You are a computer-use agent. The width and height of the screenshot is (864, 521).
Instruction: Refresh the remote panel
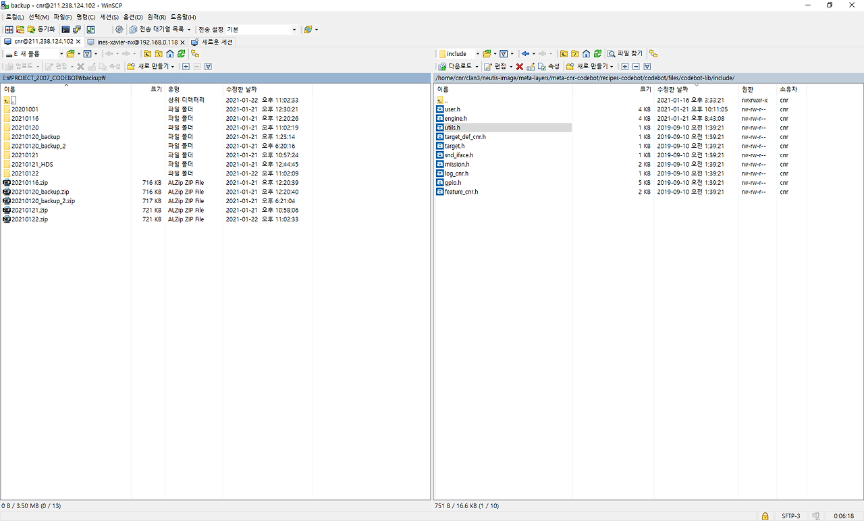[x=598, y=54]
